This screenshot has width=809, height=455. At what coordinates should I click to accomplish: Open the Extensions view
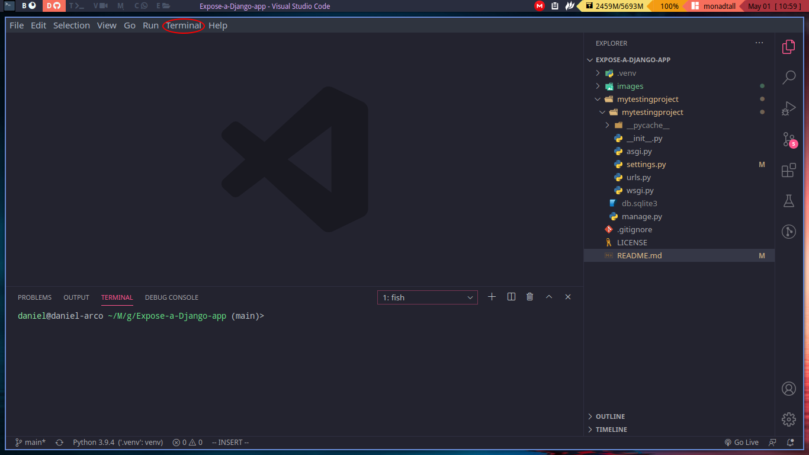[788, 171]
